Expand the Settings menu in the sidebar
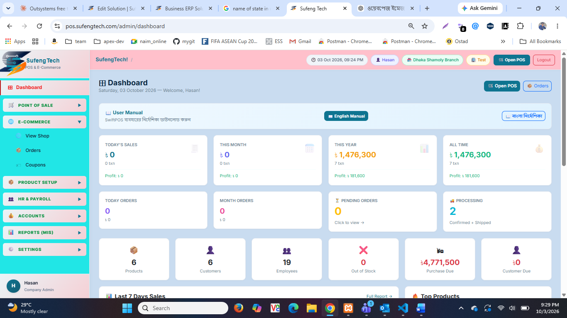Screen dimensions: 567x318 [44, 249]
